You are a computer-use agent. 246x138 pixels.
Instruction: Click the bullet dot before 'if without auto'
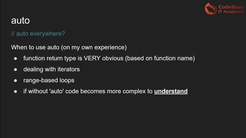click(x=15, y=92)
